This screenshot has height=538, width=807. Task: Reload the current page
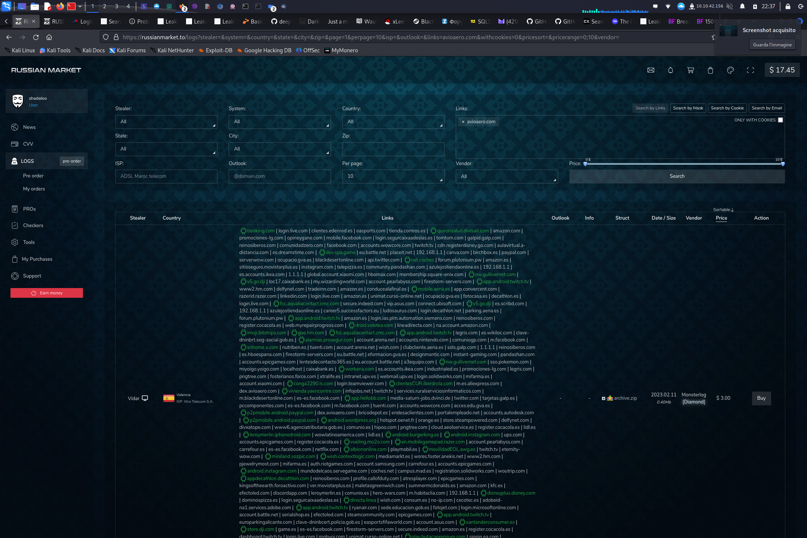pyautogui.click(x=36, y=37)
